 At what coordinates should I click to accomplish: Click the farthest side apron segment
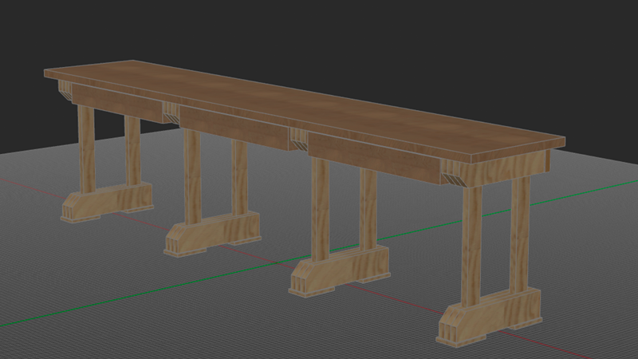point(117,104)
